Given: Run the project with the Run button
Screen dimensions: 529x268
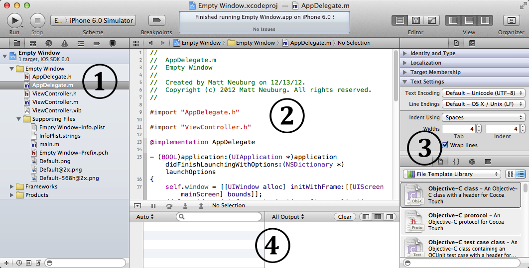Looking at the screenshot, I should pos(14,20).
